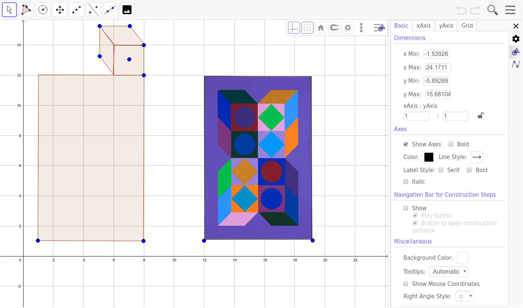The image size is (523, 308).
Task: Enable Show Mouse Coordinates
Action: 406,284
